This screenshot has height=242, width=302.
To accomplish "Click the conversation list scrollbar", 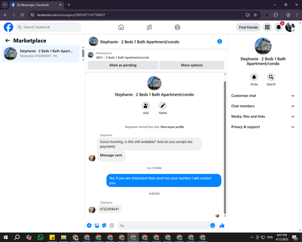I will tap(83, 53).
